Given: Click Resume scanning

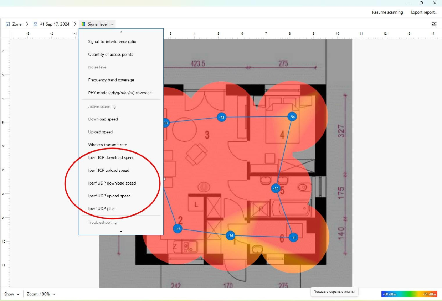Looking at the screenshot, I should point(387,12).
